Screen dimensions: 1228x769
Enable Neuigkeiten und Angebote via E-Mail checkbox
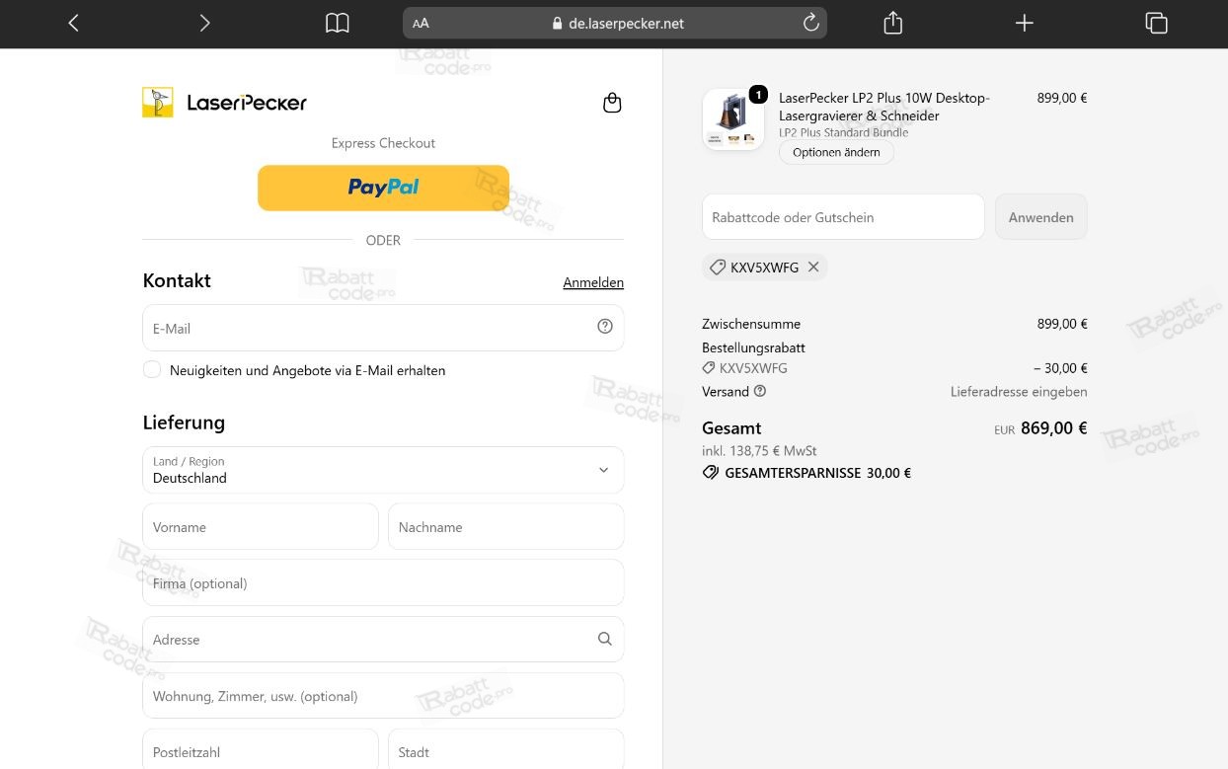(152, 369)
